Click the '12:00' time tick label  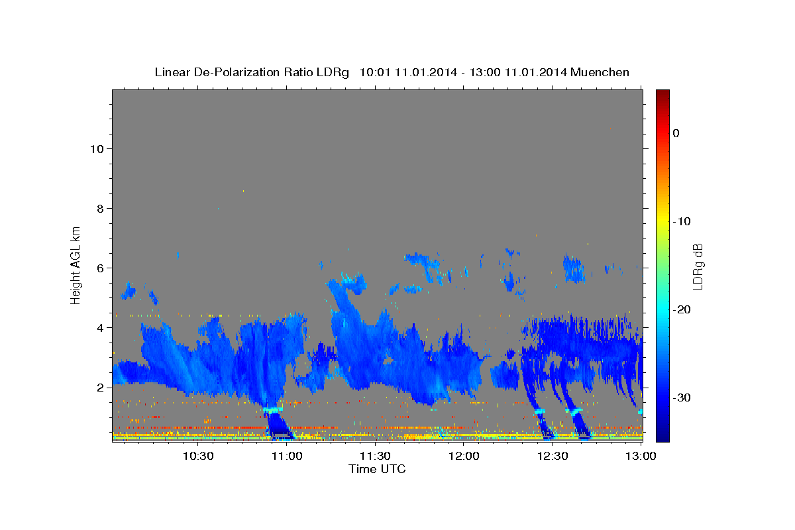[464, 456]
